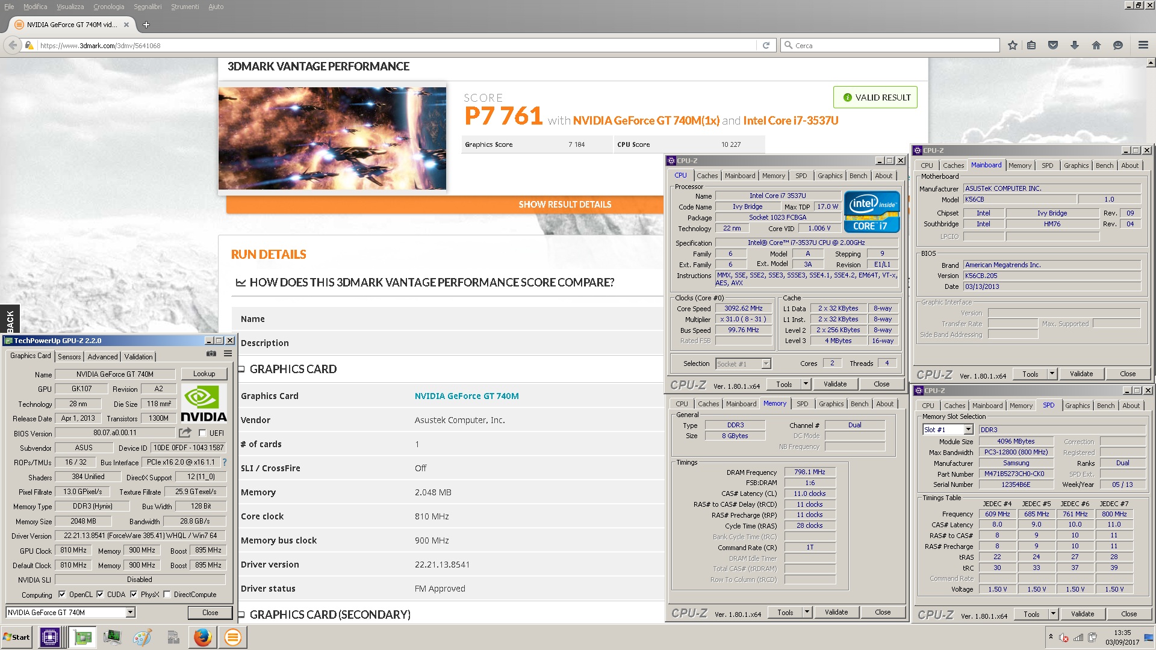Screen dimensions: 1156x650
Task: Click the Intel Core i7 logo in CPU-Z
Action: [x=872, y=212]
